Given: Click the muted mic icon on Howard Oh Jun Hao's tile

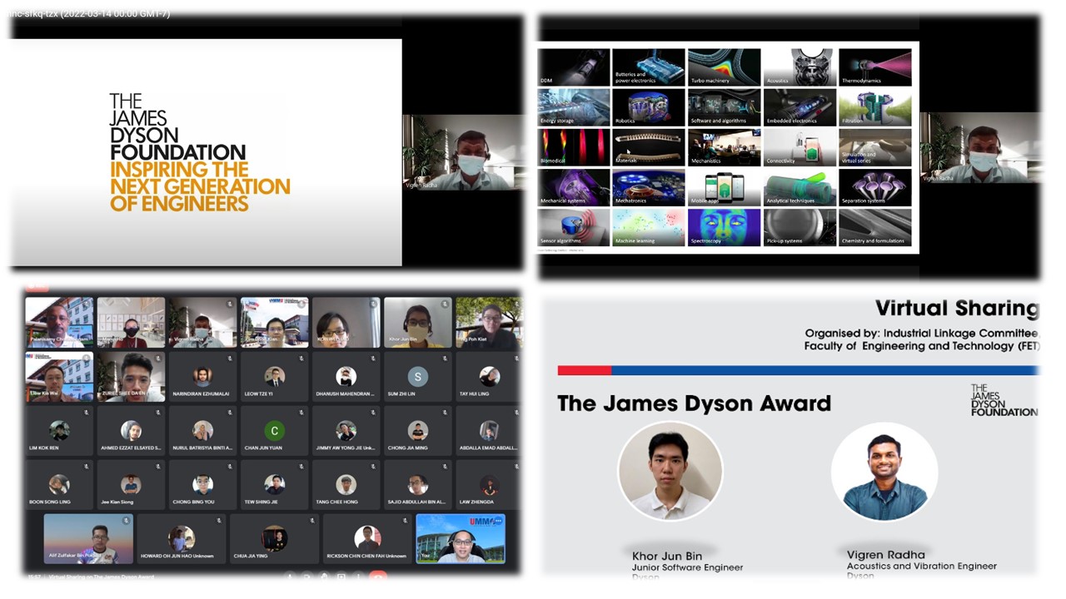Looking at the screenshot, I should point(219,521).
